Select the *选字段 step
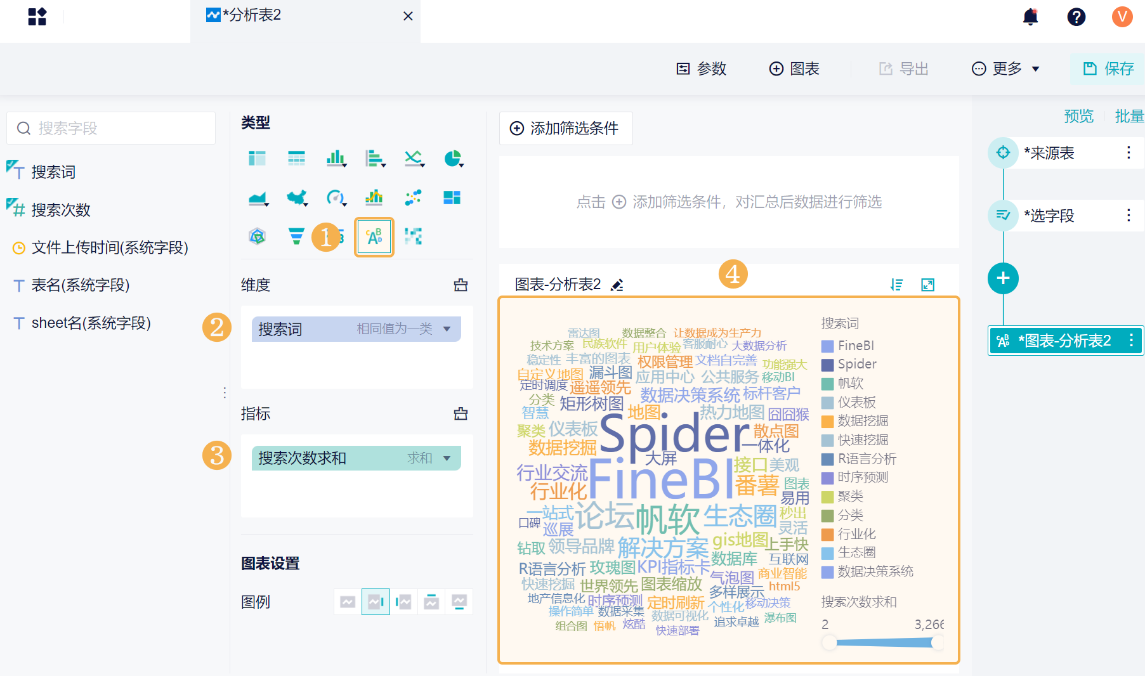 [x=1066, y=216]
